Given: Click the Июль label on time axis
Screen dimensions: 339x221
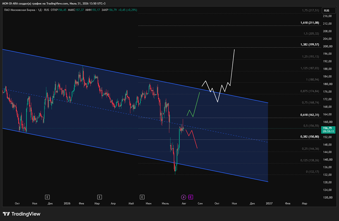Looking at the screenshot, I should point(165,203).
